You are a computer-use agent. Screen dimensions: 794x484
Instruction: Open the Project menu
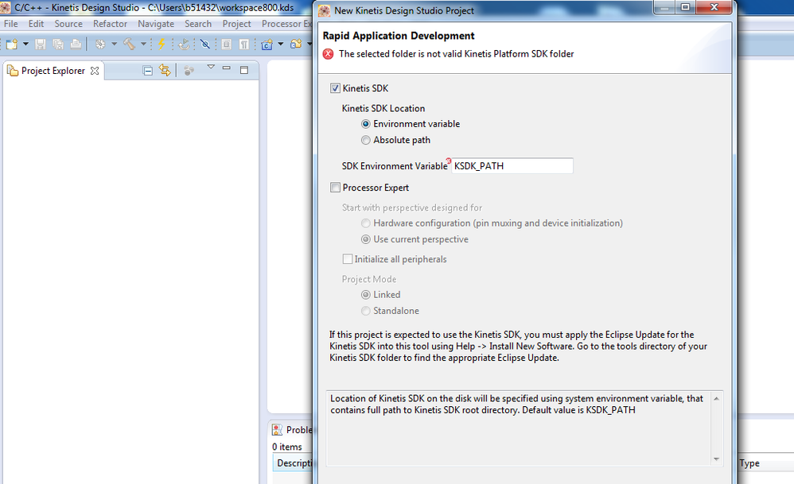pos(236,24)
